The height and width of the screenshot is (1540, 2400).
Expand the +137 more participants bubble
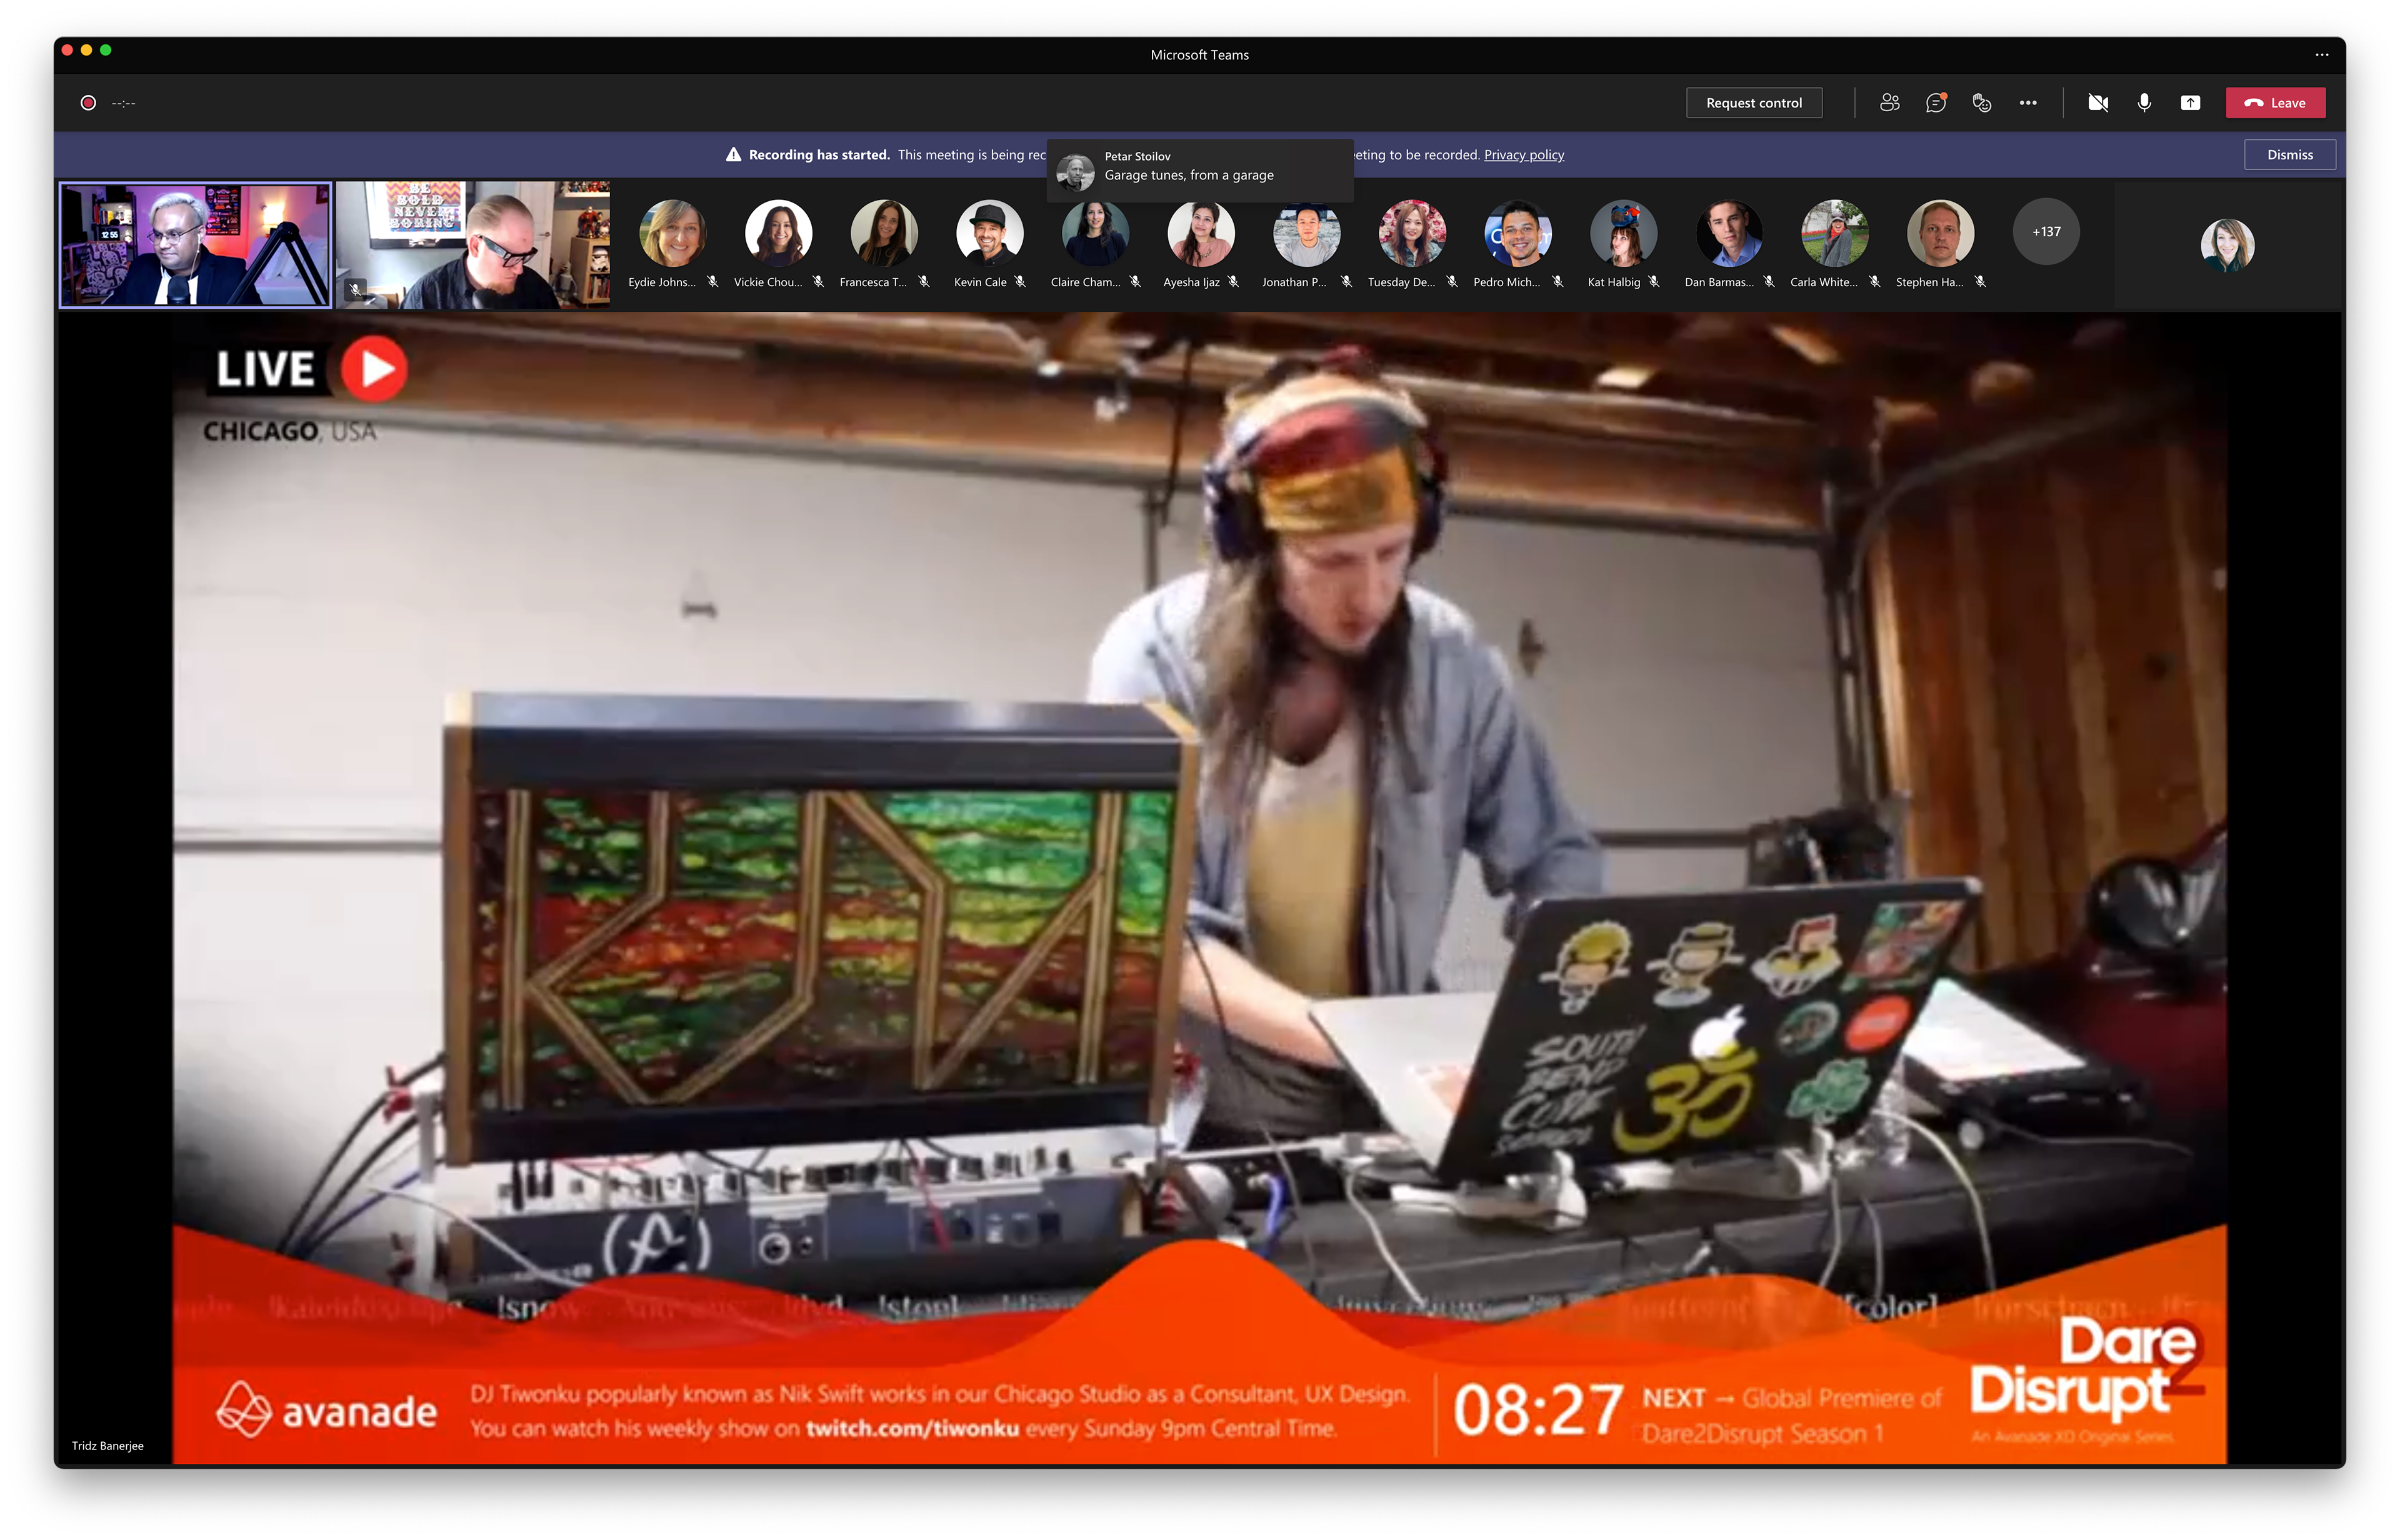pyautogui.click(x=2046, y=232)
